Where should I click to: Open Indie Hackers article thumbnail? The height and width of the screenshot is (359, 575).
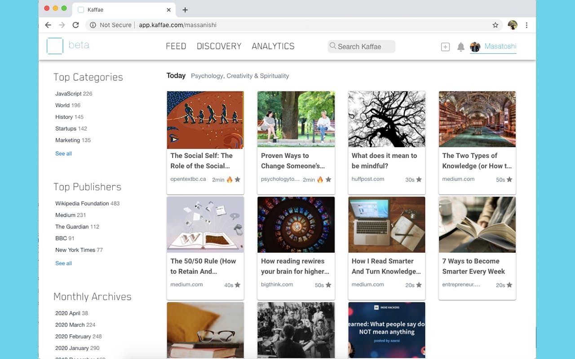[387, 330]
